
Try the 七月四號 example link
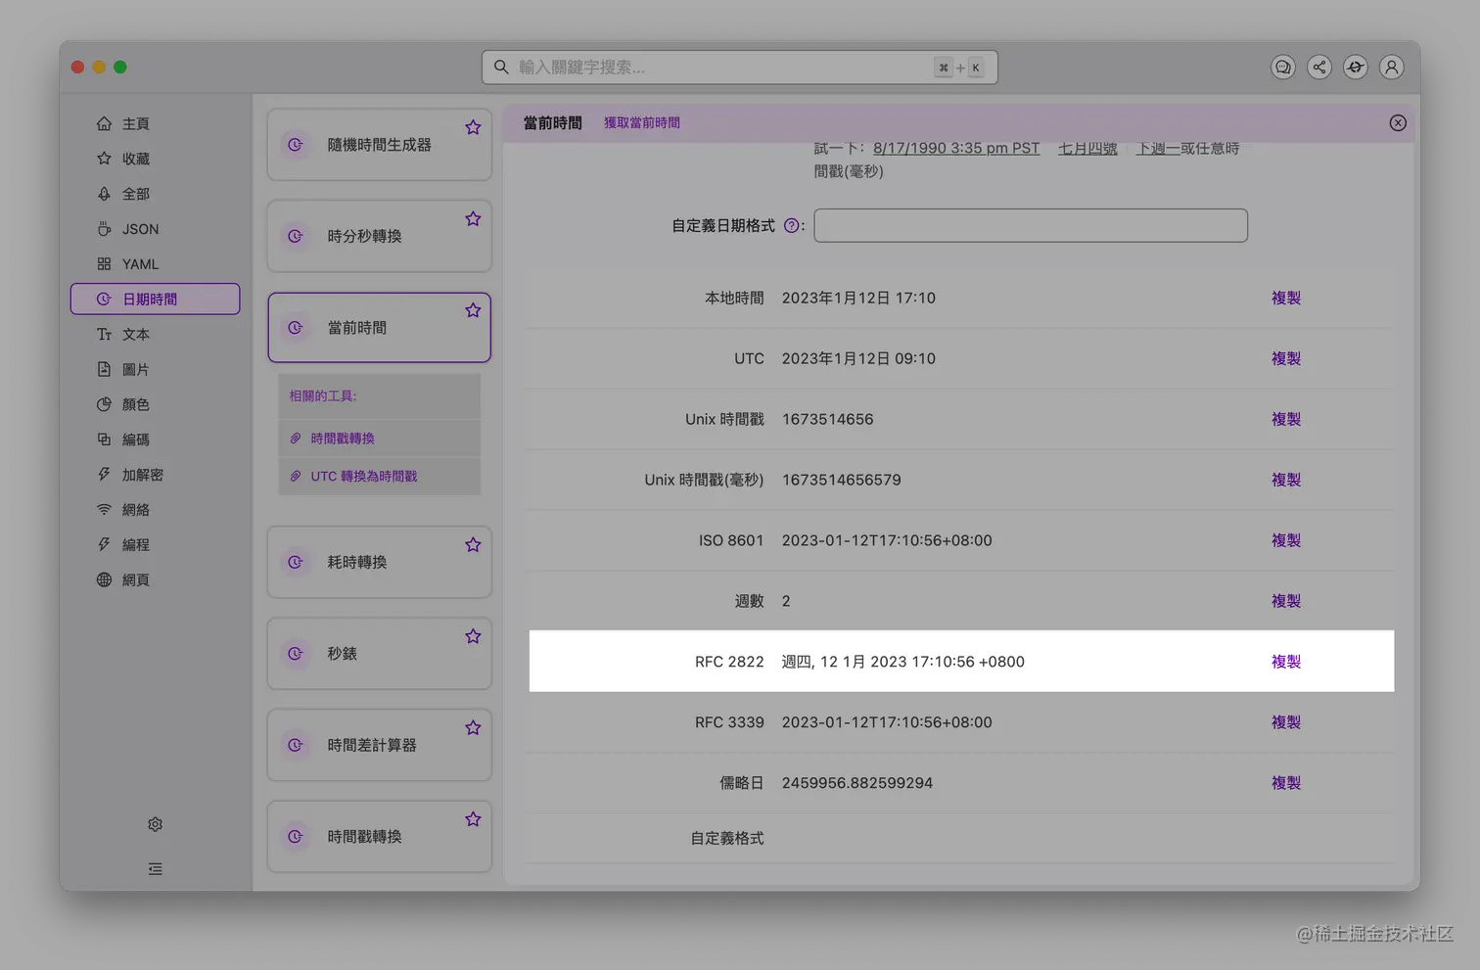click(x=1087, y=149)
